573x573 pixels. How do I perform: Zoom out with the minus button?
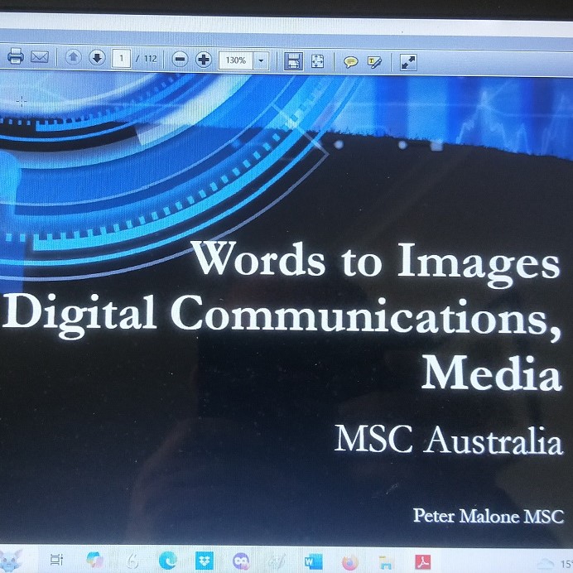[x=180, y=60]
